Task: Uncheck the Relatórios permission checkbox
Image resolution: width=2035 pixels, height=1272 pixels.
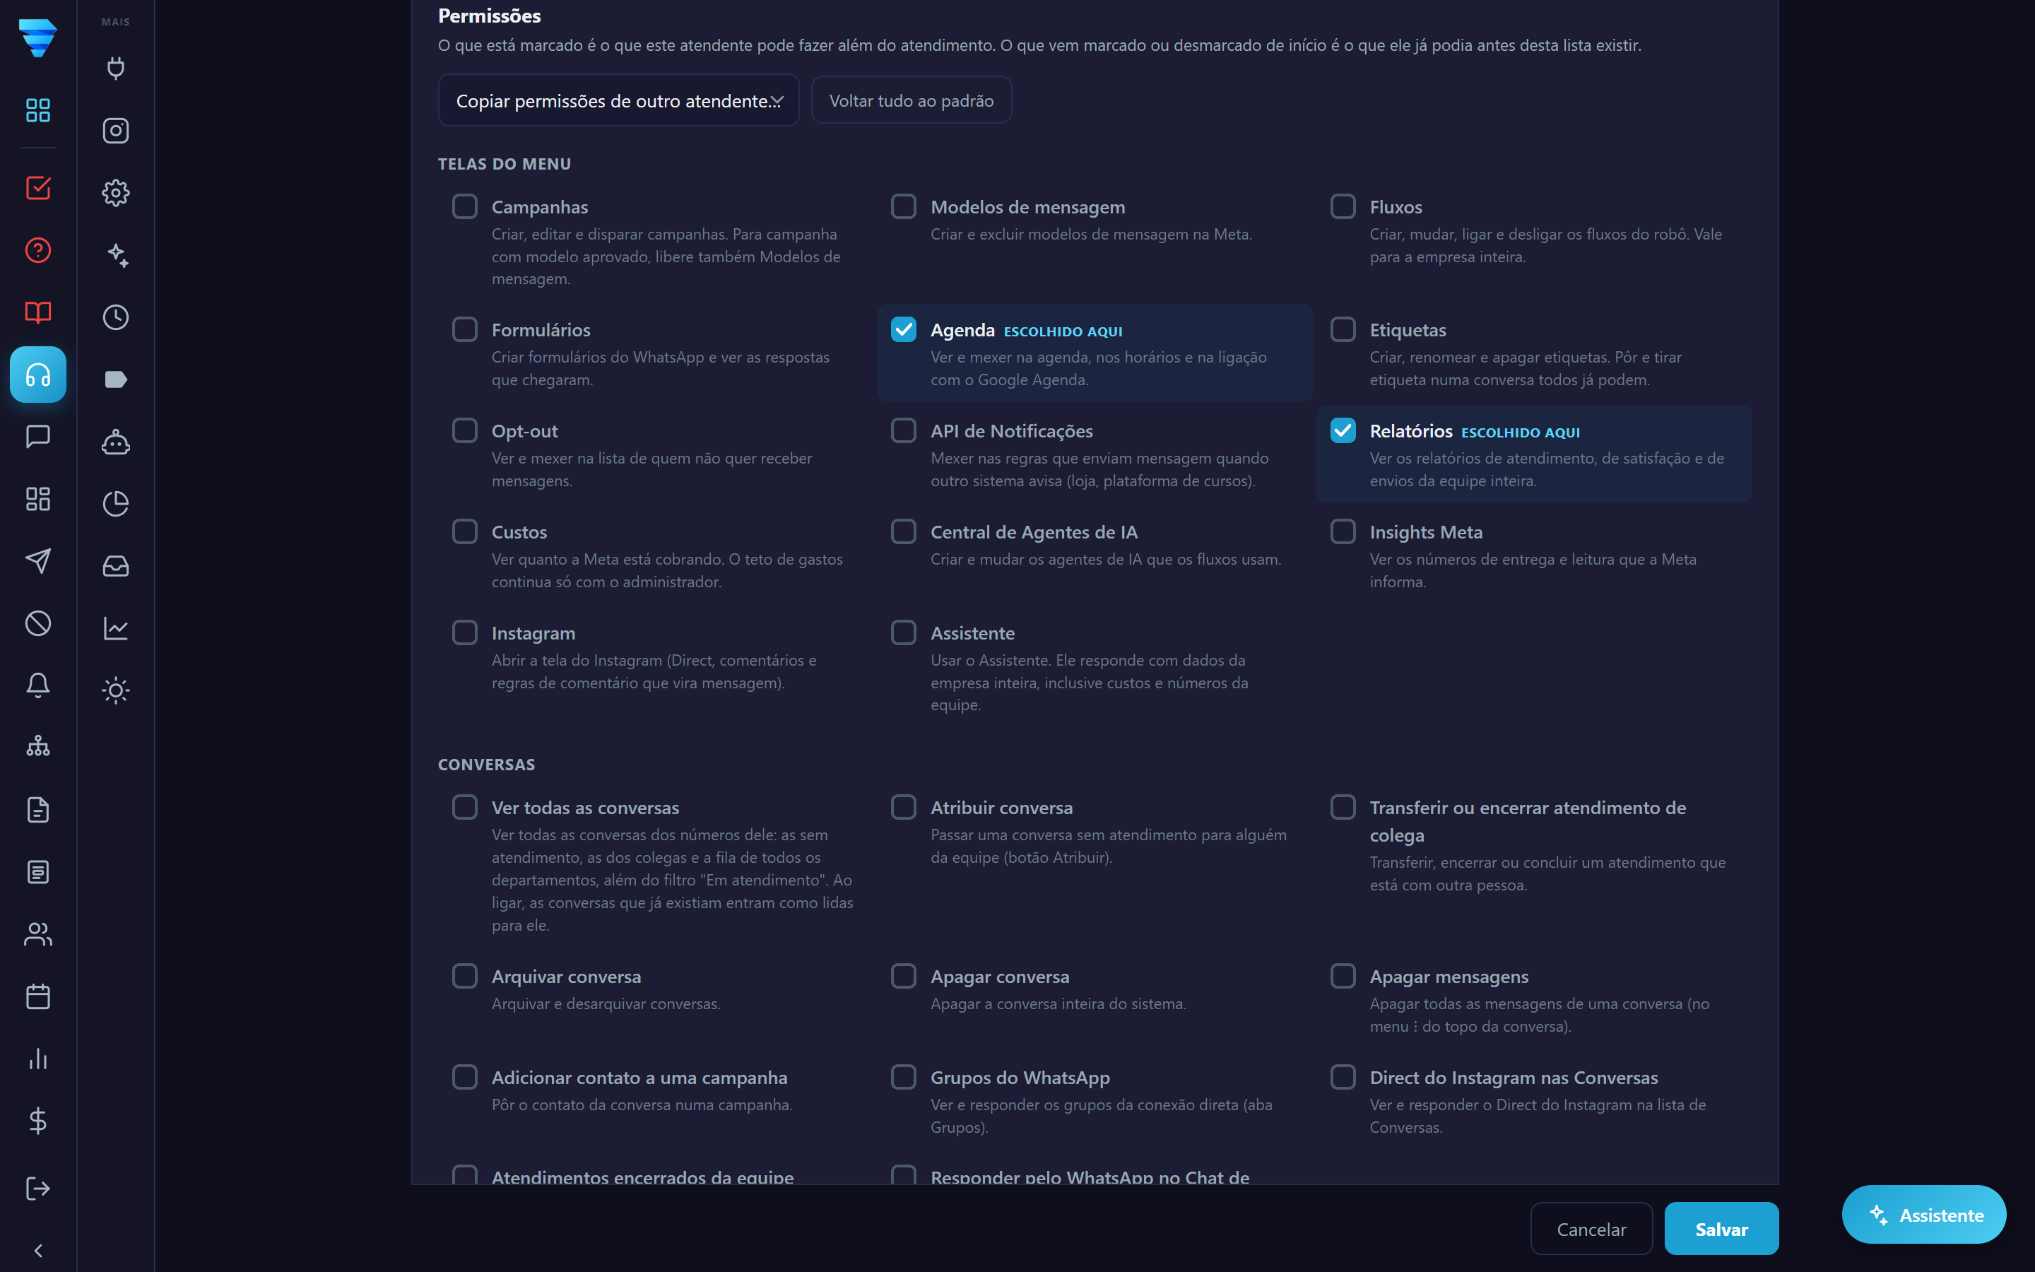Action: (x=1343, y=430)
